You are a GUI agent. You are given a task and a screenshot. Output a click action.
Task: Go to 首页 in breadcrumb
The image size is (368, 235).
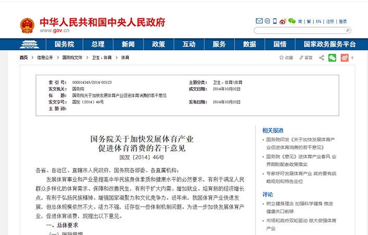(24, 57)
